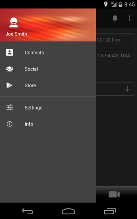Click the Social group icon
The image size is (137, 219).
tap(9, 69)
